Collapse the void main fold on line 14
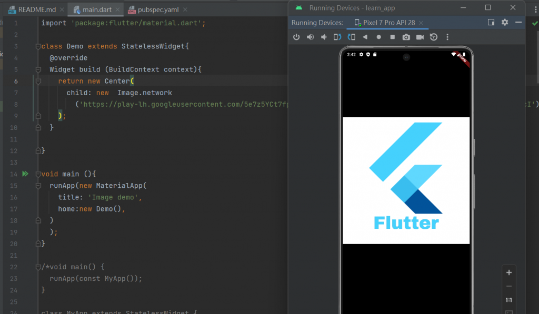The width and height of the screenshot is (539, 314). click(38, 174)
